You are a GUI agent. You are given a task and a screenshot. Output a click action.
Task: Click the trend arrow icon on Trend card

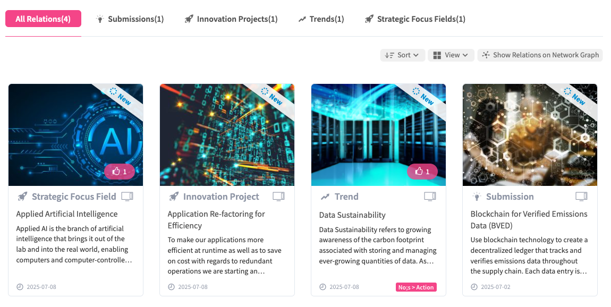pyautogui.click(x=325, y=197)
